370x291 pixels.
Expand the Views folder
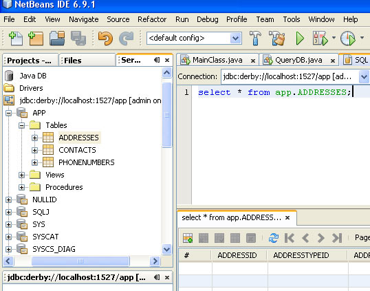pos(22,175)
